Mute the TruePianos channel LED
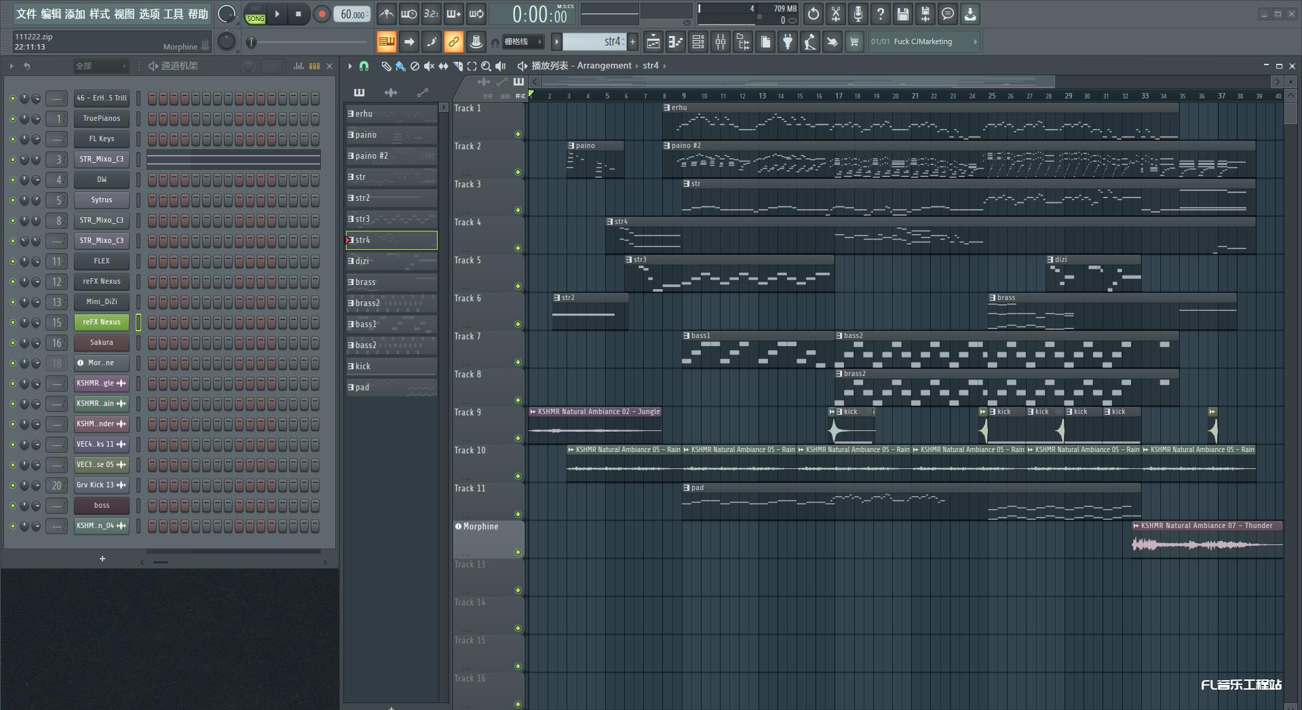The image size is (1302, 710). (x=12, y=119)
